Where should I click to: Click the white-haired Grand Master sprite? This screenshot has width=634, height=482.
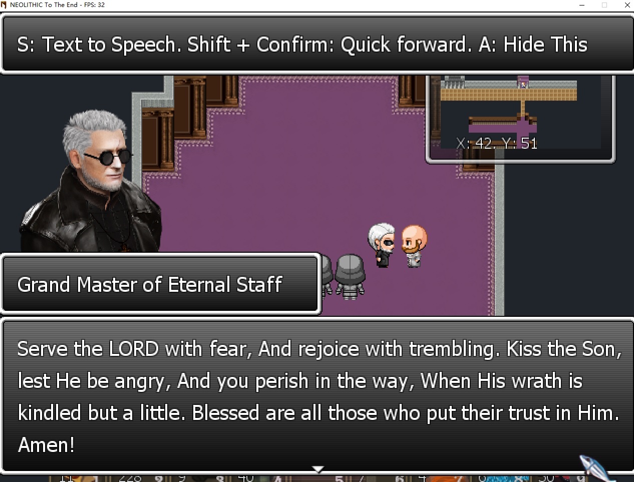[383, 245]
